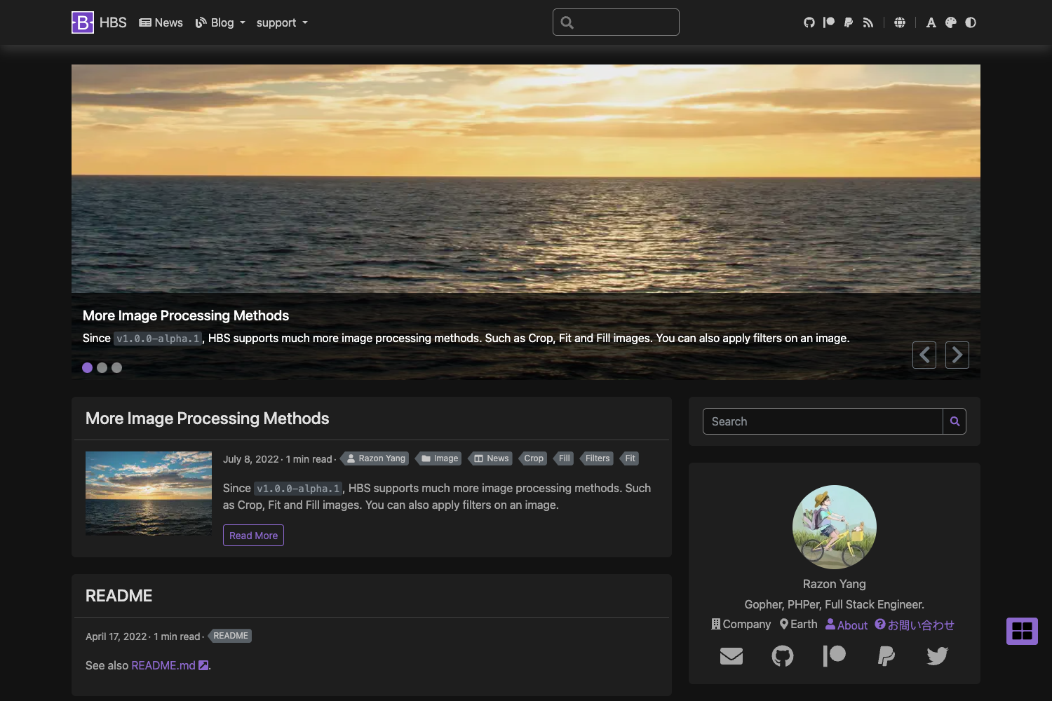1052x701 pixels.
Task: Select the second carousel indicator dot
Action: pyautogui.click(x=102, y=367)
